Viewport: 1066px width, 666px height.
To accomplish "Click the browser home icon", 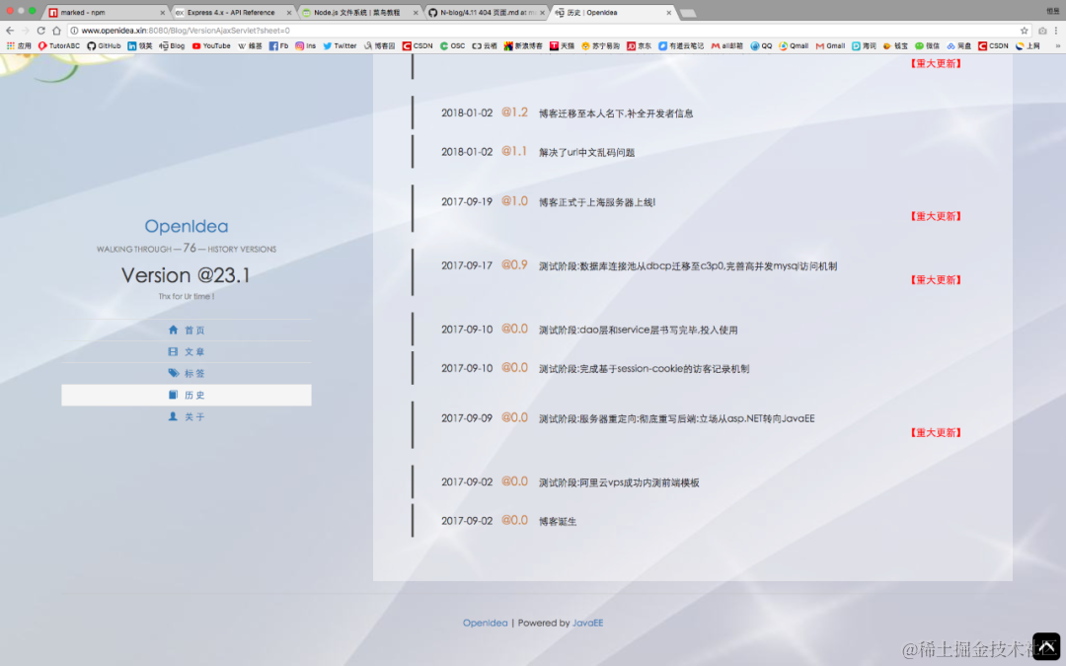I will tap(56, 31).
